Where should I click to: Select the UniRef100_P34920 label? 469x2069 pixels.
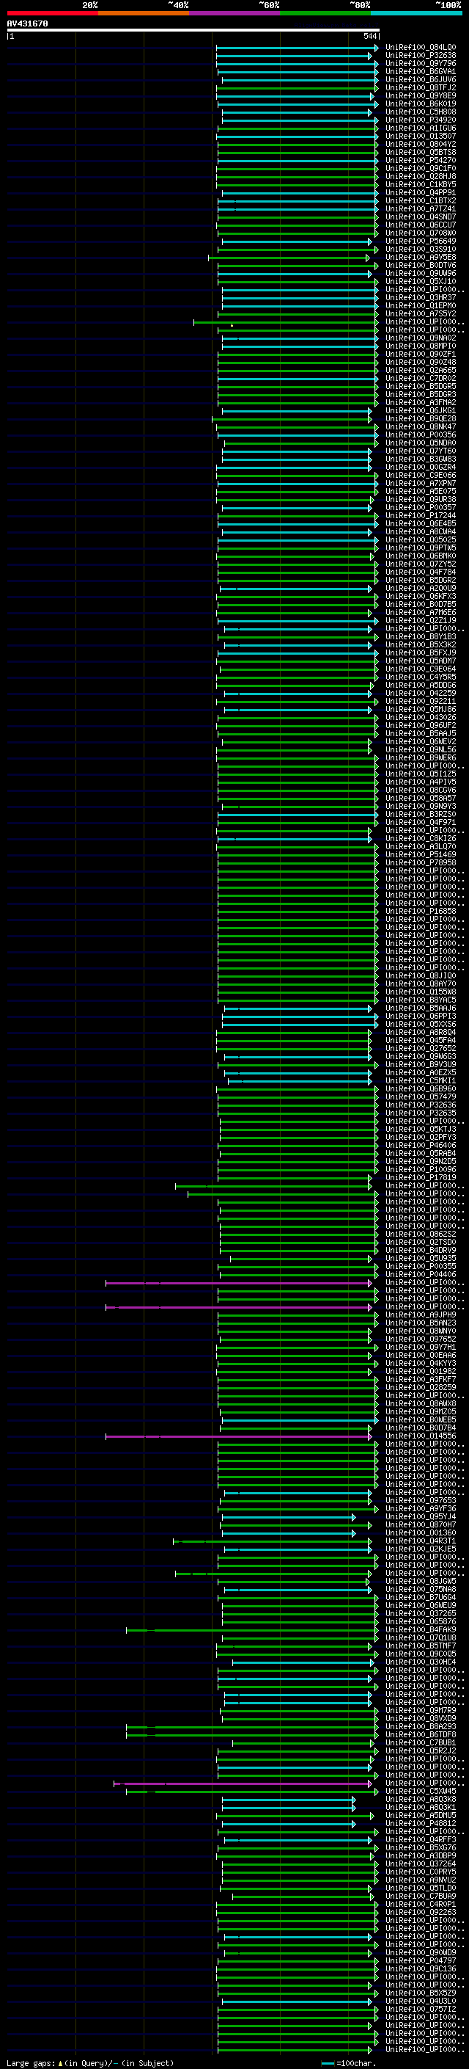[420, 120]
